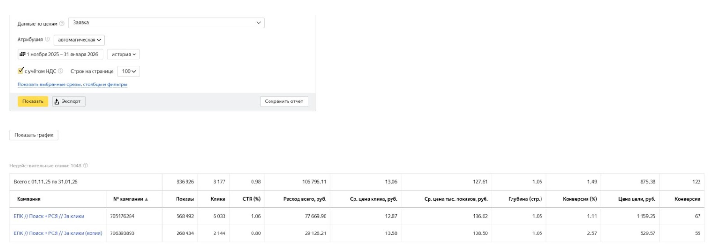Open the Заявка goals dropdown
This screenshot has width=718, height=251.
tap(166, 23)
